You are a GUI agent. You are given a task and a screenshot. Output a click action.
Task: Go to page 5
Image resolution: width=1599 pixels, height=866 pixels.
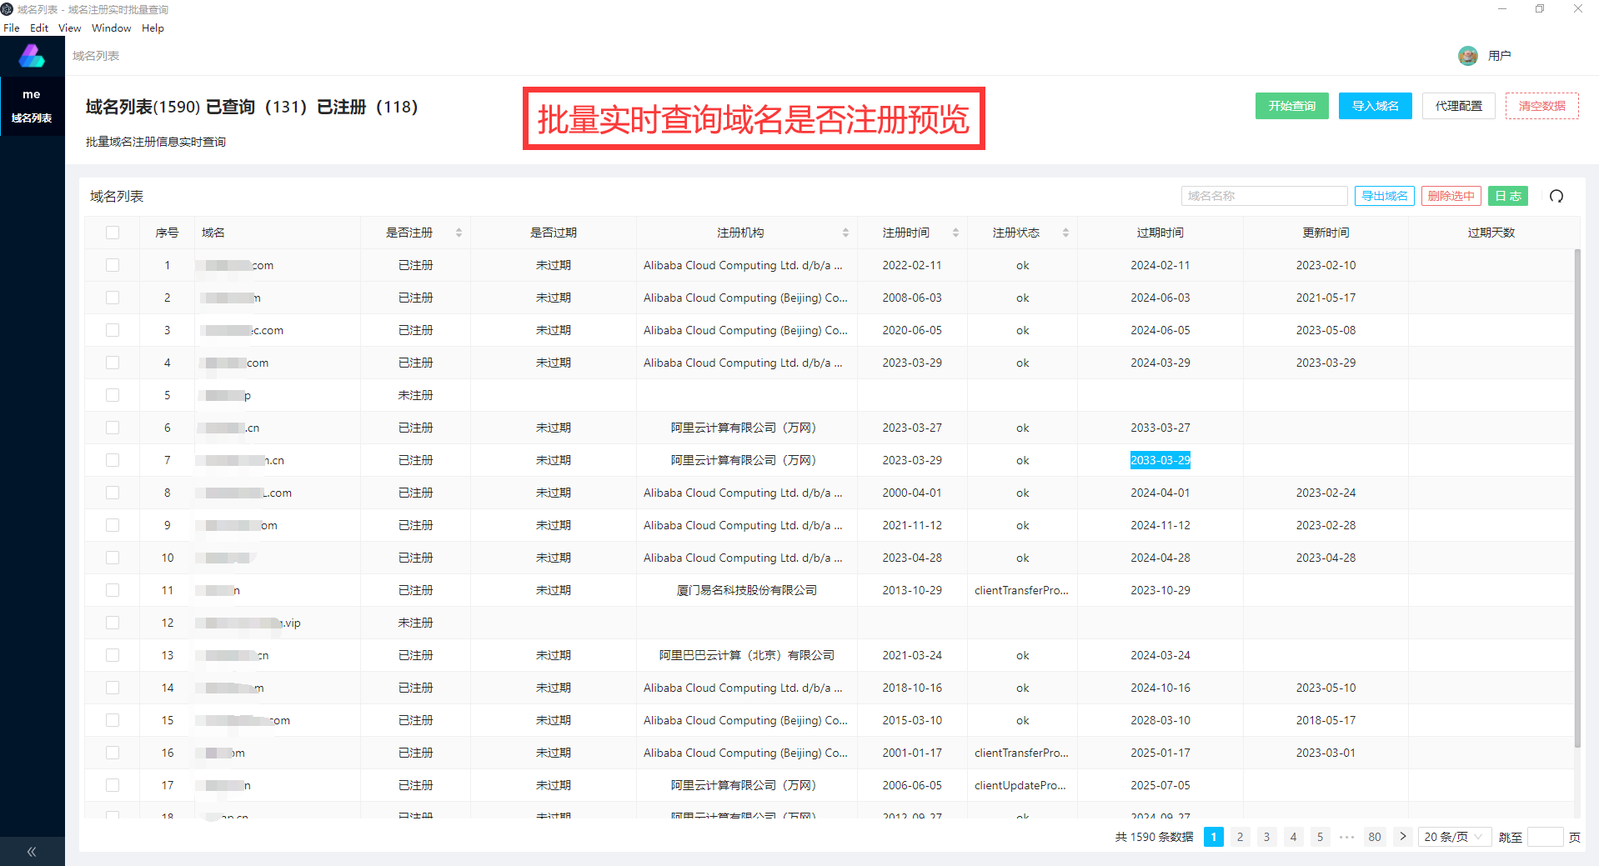click(1320, 837)
